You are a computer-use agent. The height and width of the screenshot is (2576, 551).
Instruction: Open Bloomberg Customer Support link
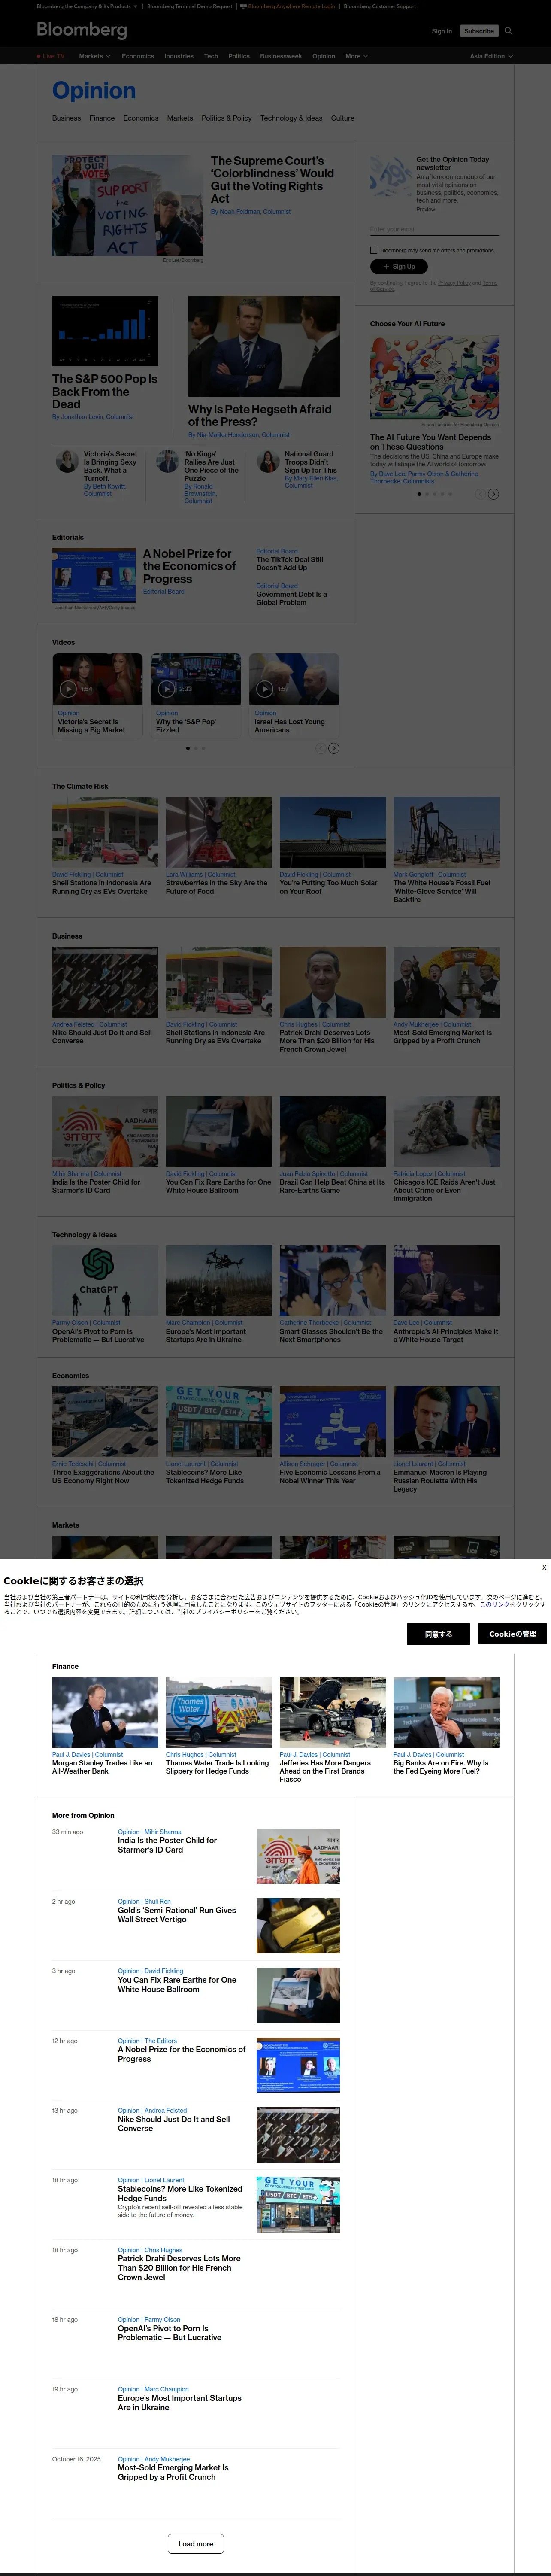pos(380,6)
